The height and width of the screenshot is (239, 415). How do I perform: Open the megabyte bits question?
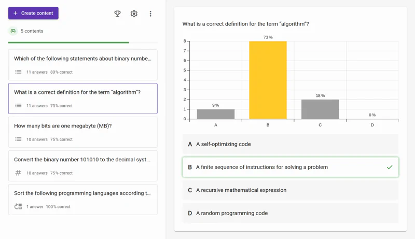[x=82, y=132]
